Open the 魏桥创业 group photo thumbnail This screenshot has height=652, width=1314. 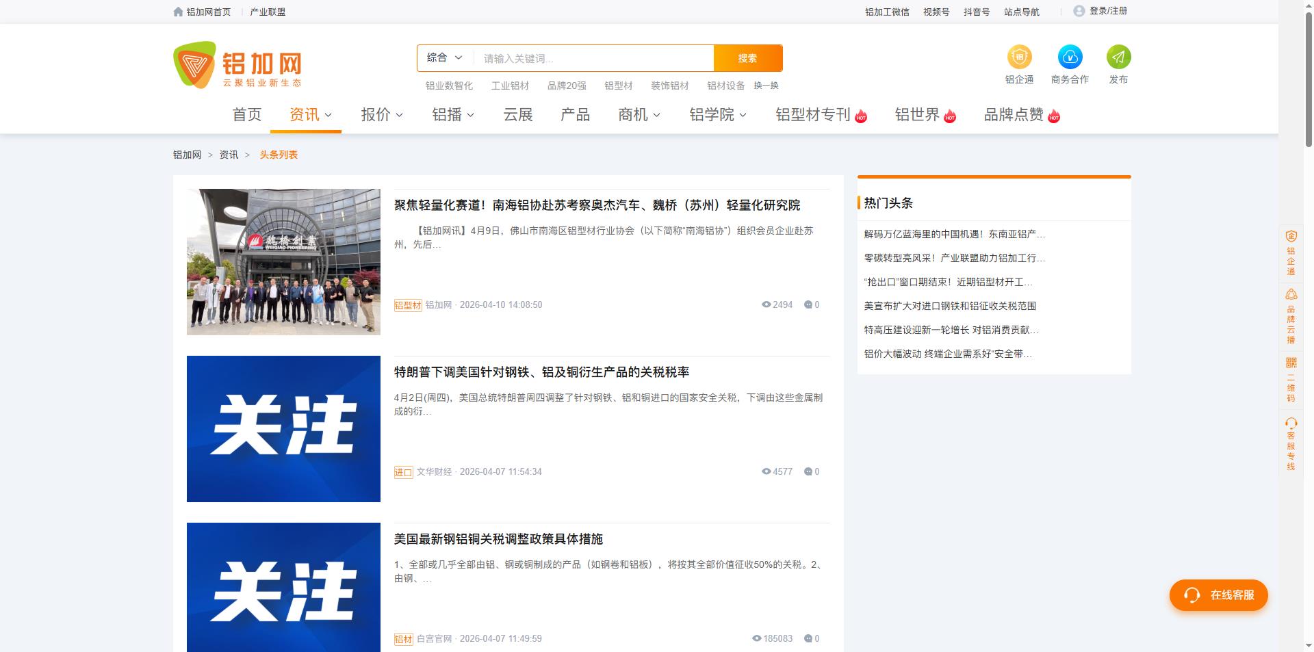tap(283, 262)
